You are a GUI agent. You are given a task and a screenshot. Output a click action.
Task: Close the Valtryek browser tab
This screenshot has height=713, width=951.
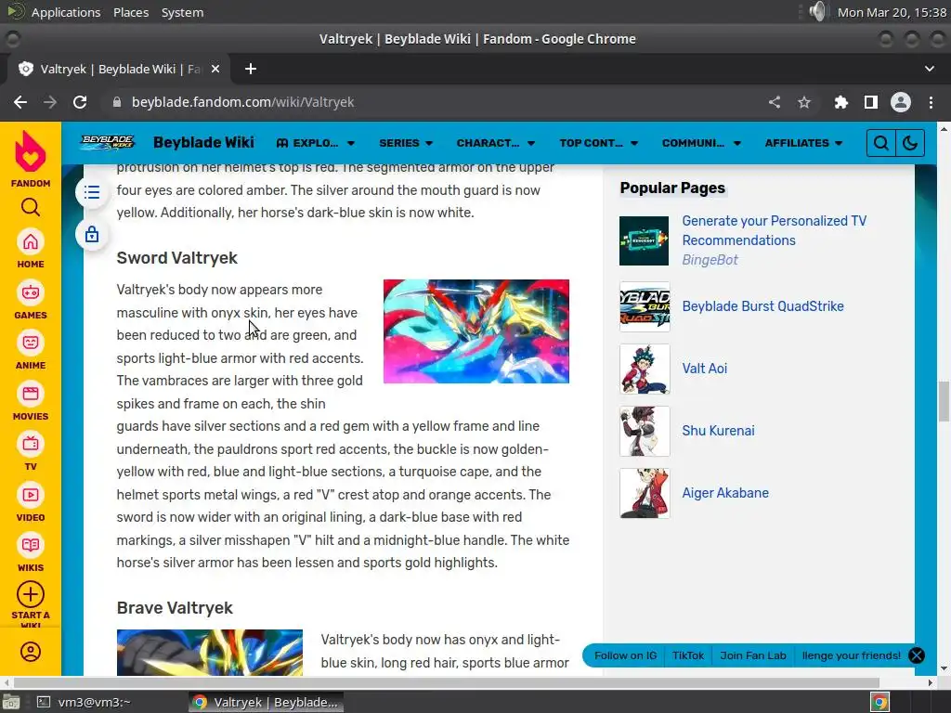tap(215, 69)
